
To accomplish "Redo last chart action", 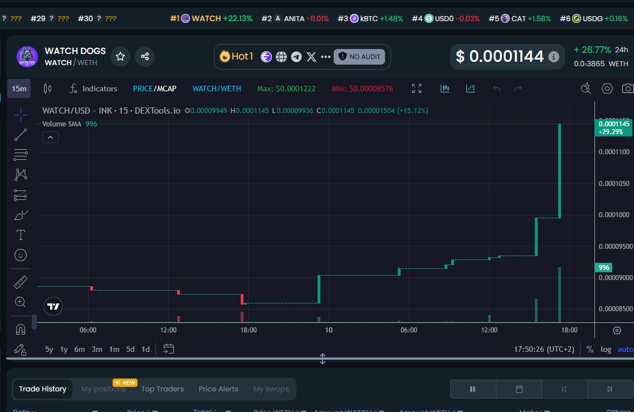I will point(518,89).
